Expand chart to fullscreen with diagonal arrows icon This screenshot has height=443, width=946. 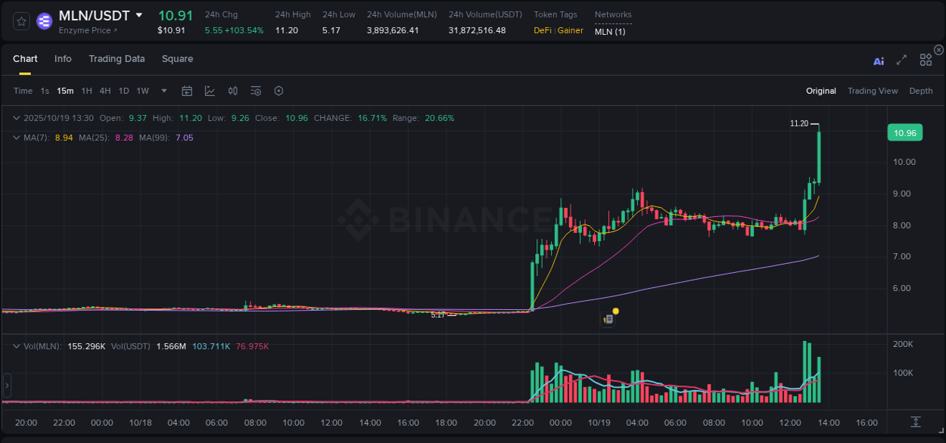pyautogui.click(x=901, y=60)
